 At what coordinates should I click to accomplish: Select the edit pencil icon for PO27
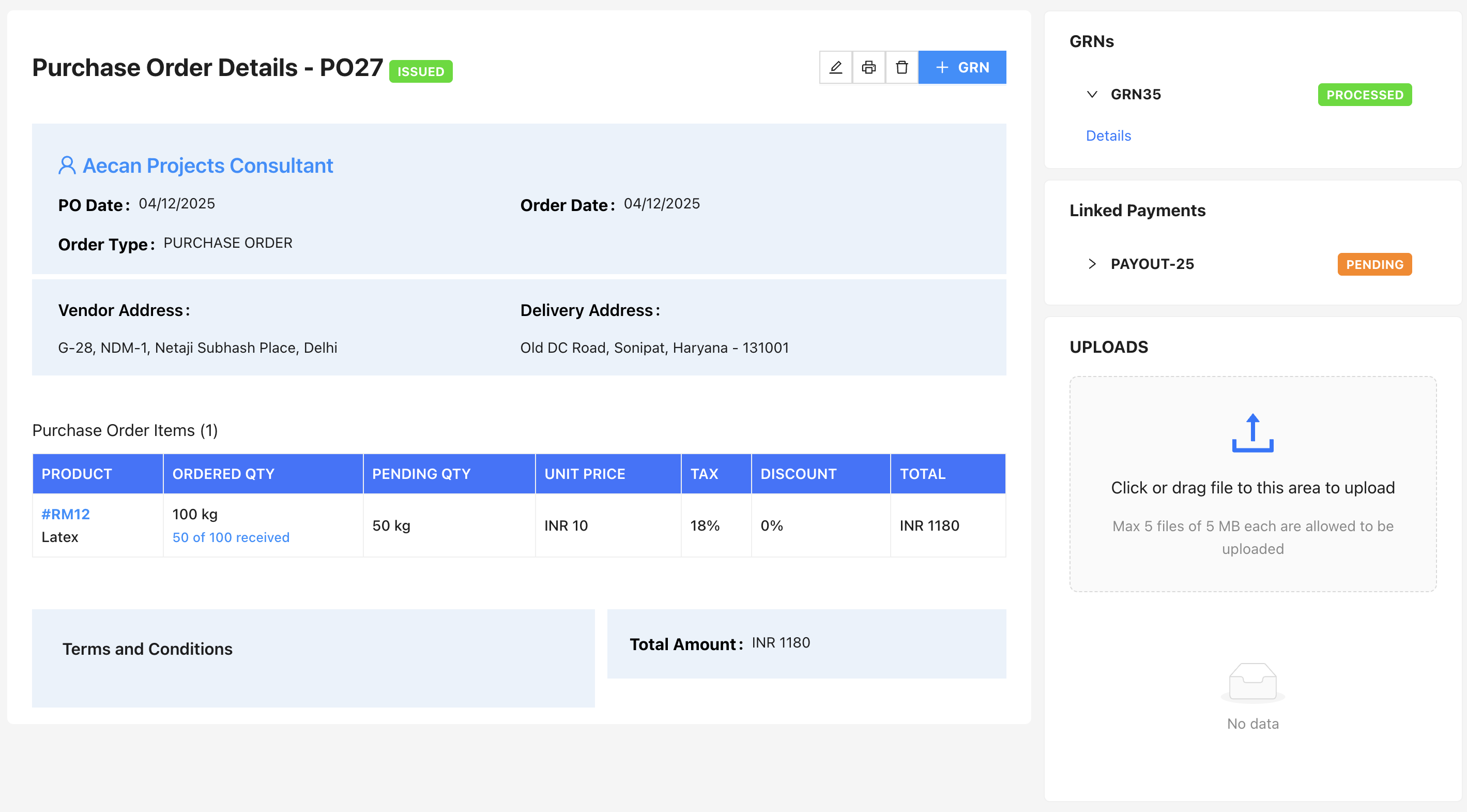pyautogui.click(x=835, y=67)
